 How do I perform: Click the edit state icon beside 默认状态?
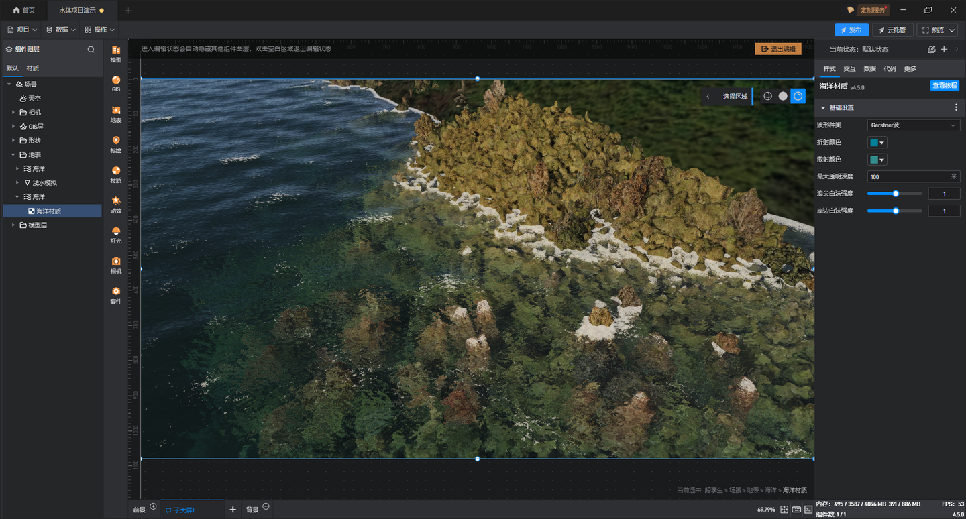tap(932, 49)
